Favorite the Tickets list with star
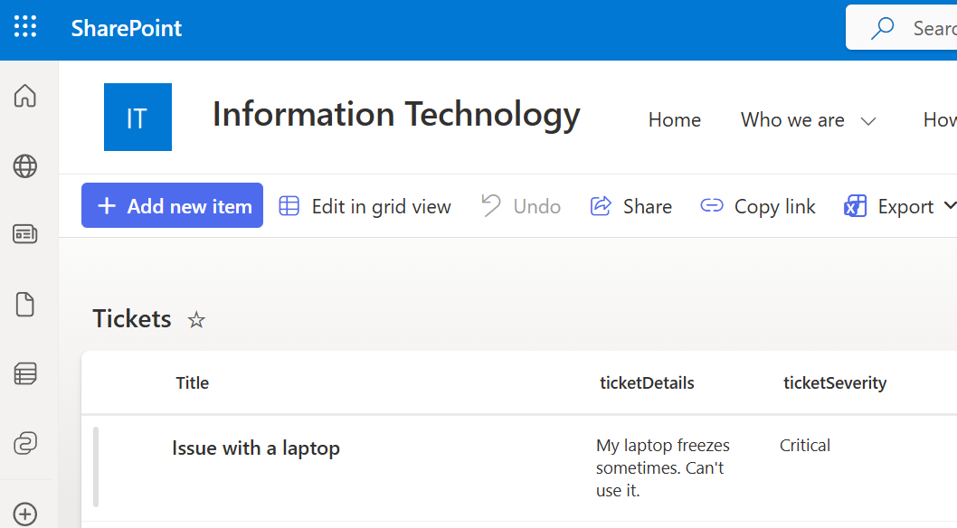This screenshot has height=528, width=957. (x=196, y=320)
